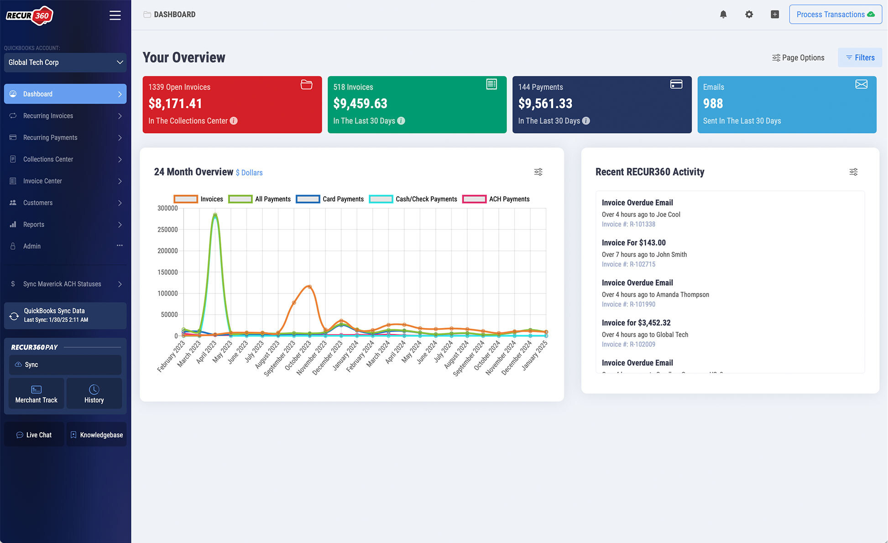Viewport: 888px width, 543px height.
Task: Open the 1339 Open Invoices card
Action: [x=232, y=105]
